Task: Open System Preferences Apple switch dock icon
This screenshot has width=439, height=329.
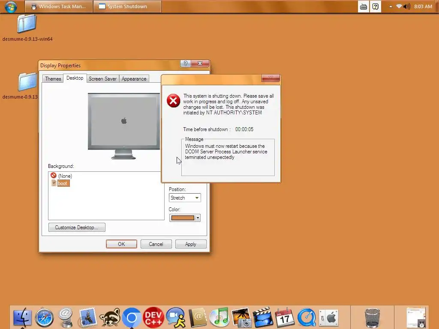Action: click(x=328, y=318)
